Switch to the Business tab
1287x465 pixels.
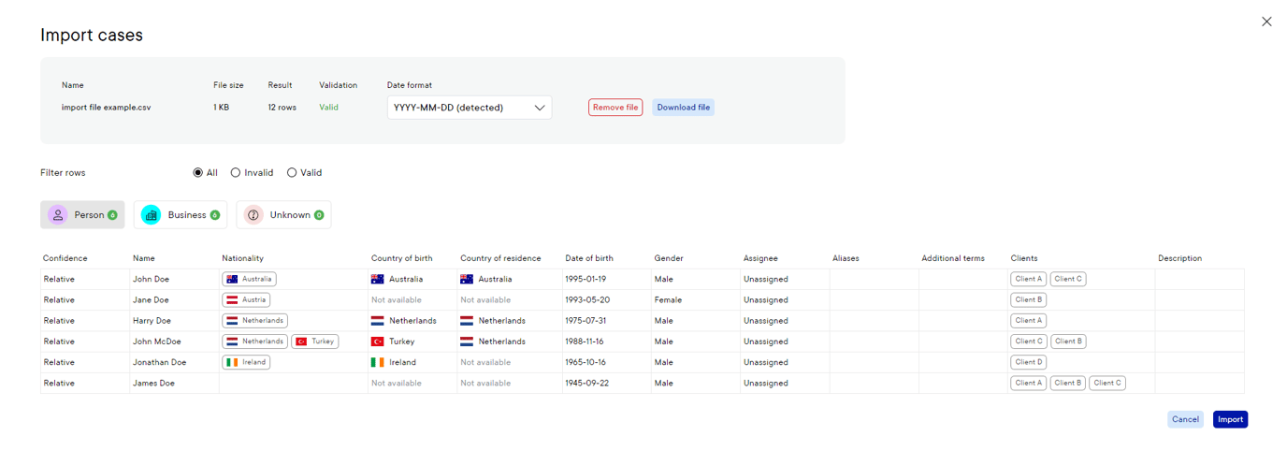181,215
